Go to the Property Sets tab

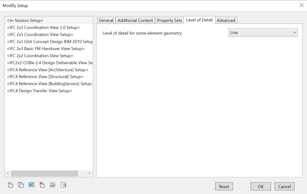pyautogui.click(x=169, y=20)
